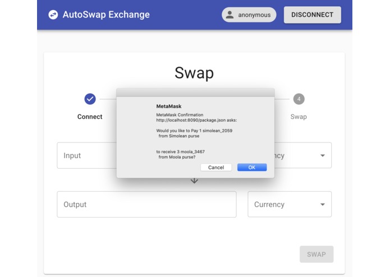Image resolution: width=390 pixels, height=277 pixels.
Task: Click the Connect step label
Action: click(x=90, y=117)
